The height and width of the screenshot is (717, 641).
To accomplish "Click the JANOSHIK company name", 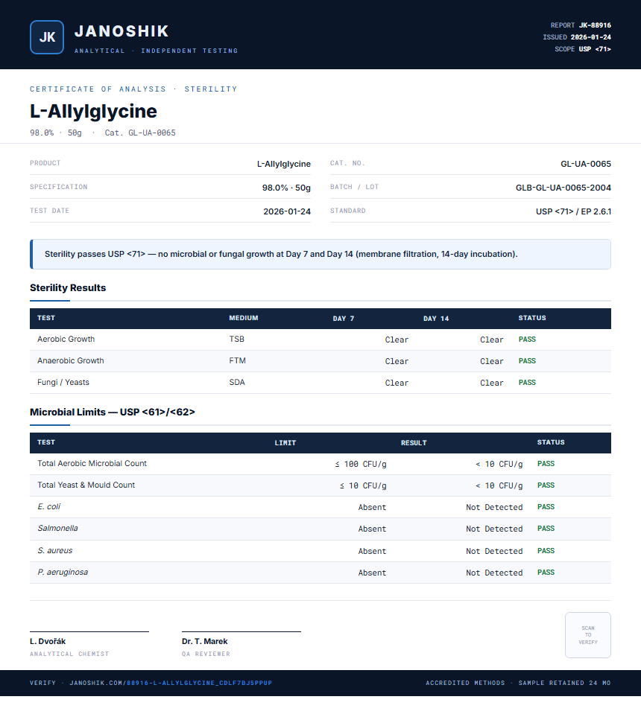I will tap(121, 31).
